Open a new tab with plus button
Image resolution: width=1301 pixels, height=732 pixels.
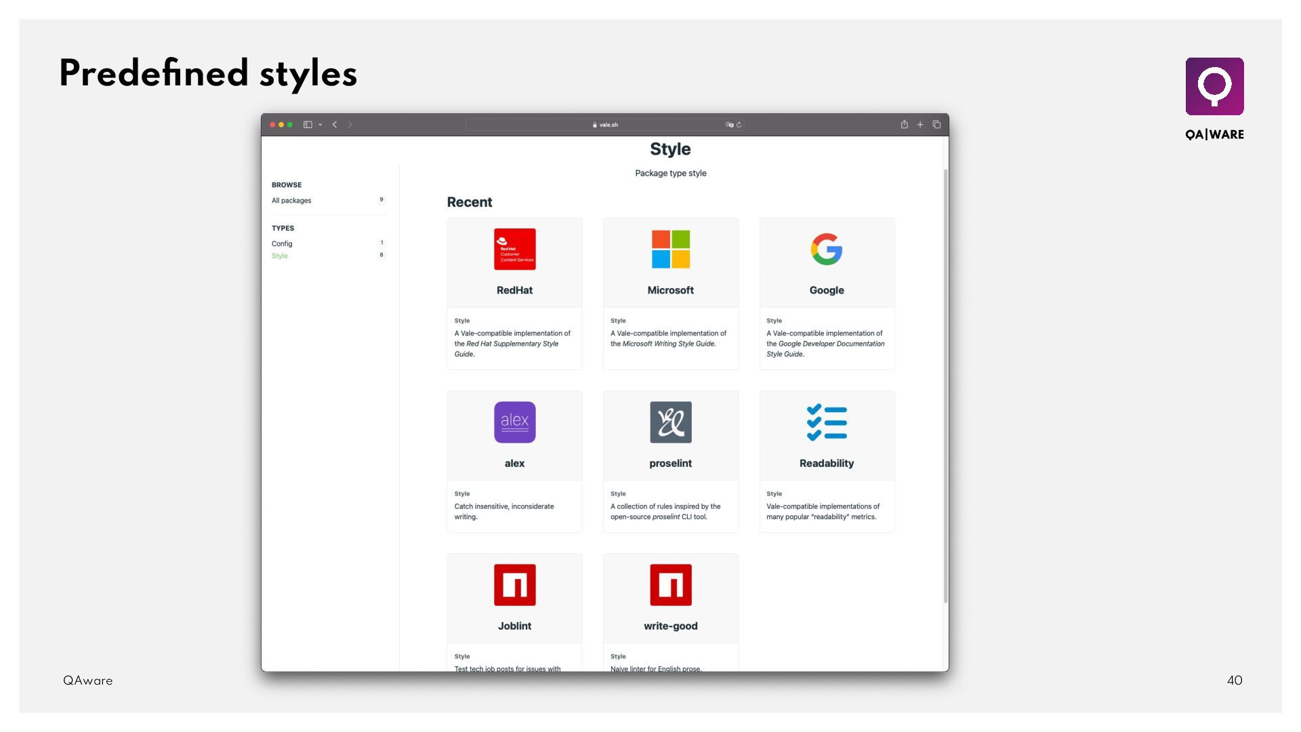coord(920,125)
